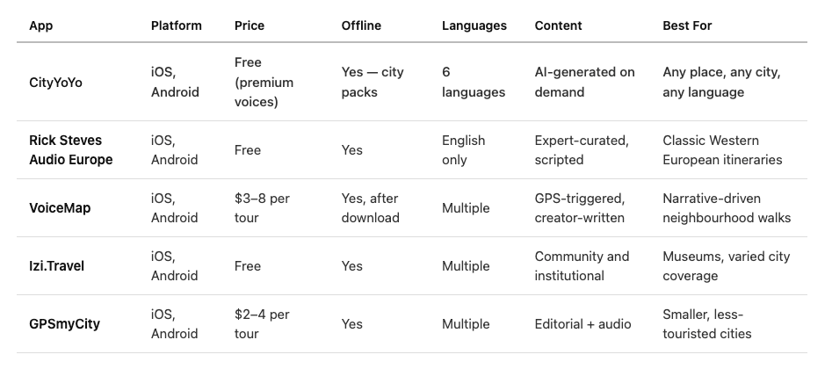Click the App column header

(41, 25)
